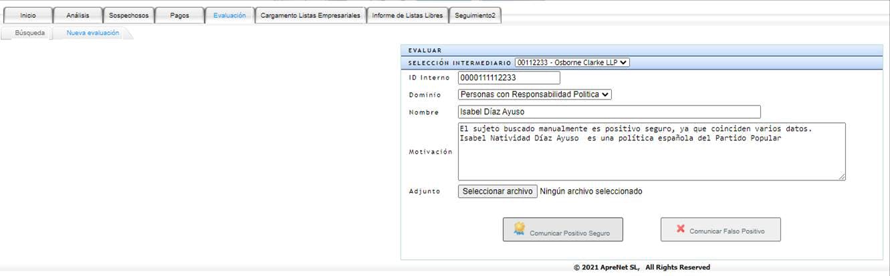890x276 pixels.
Task: Open the Selección Intermediario dropdown
Action: click(x=572, y=63)
